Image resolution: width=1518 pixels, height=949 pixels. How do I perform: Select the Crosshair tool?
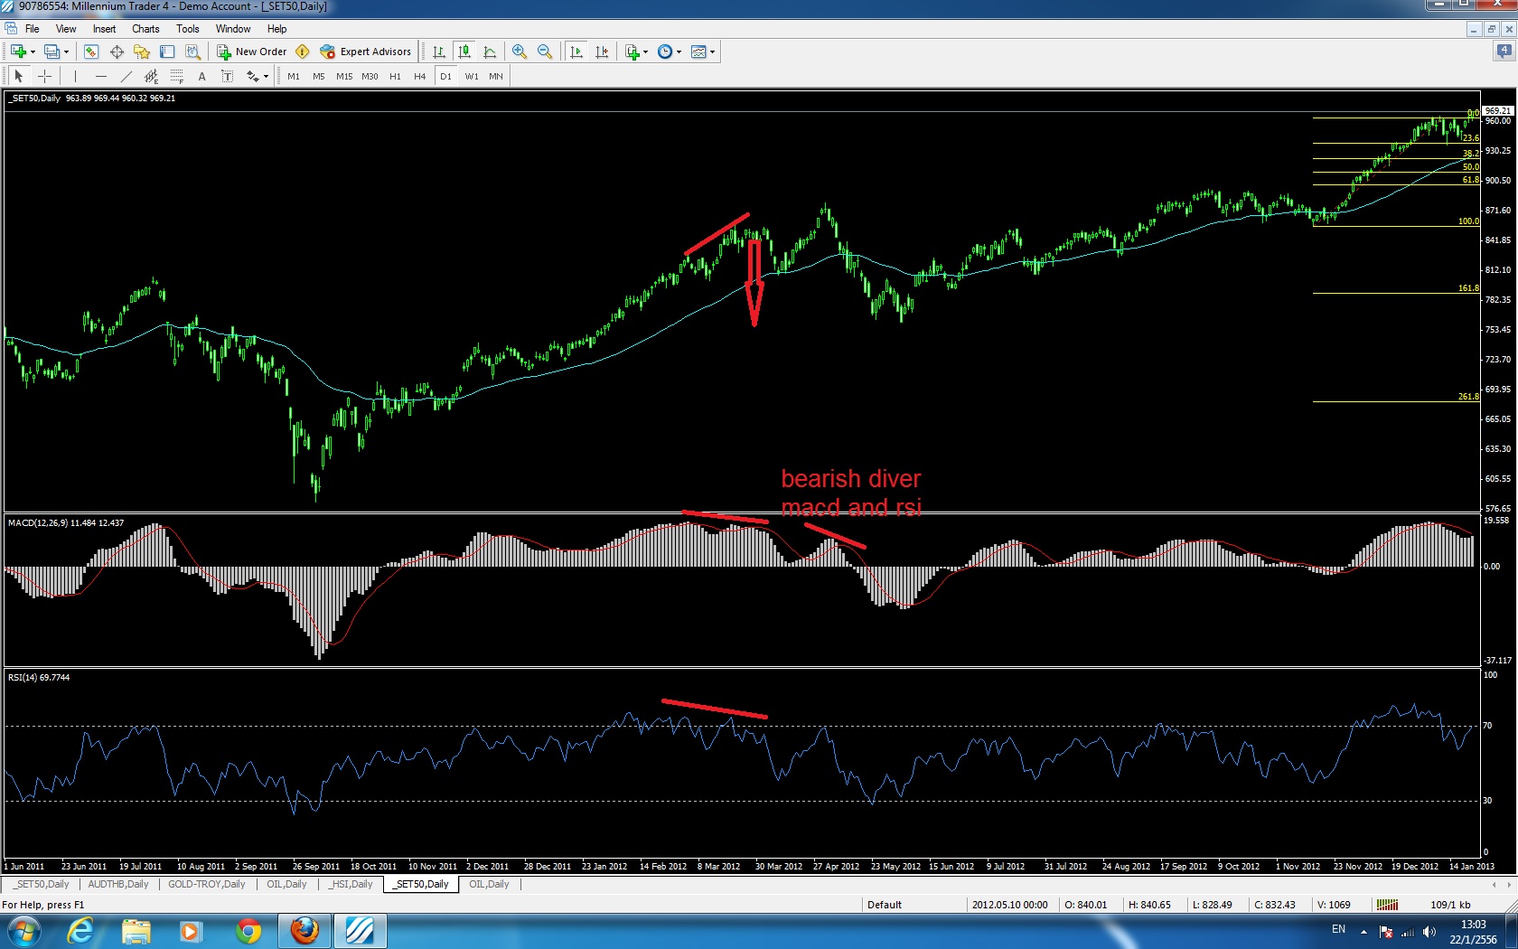[44, 76]
